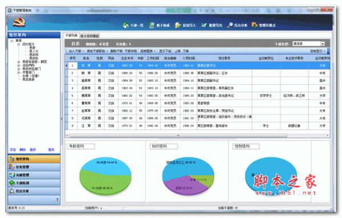Open 干部一览 house icon in header
342x218 pixels.
point(126,25)
